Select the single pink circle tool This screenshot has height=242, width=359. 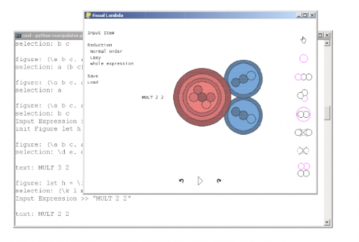coord(303,59)
